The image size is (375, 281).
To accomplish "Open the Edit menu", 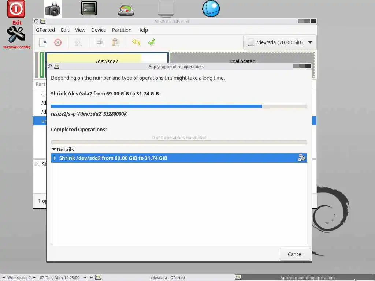I will 65,30.
